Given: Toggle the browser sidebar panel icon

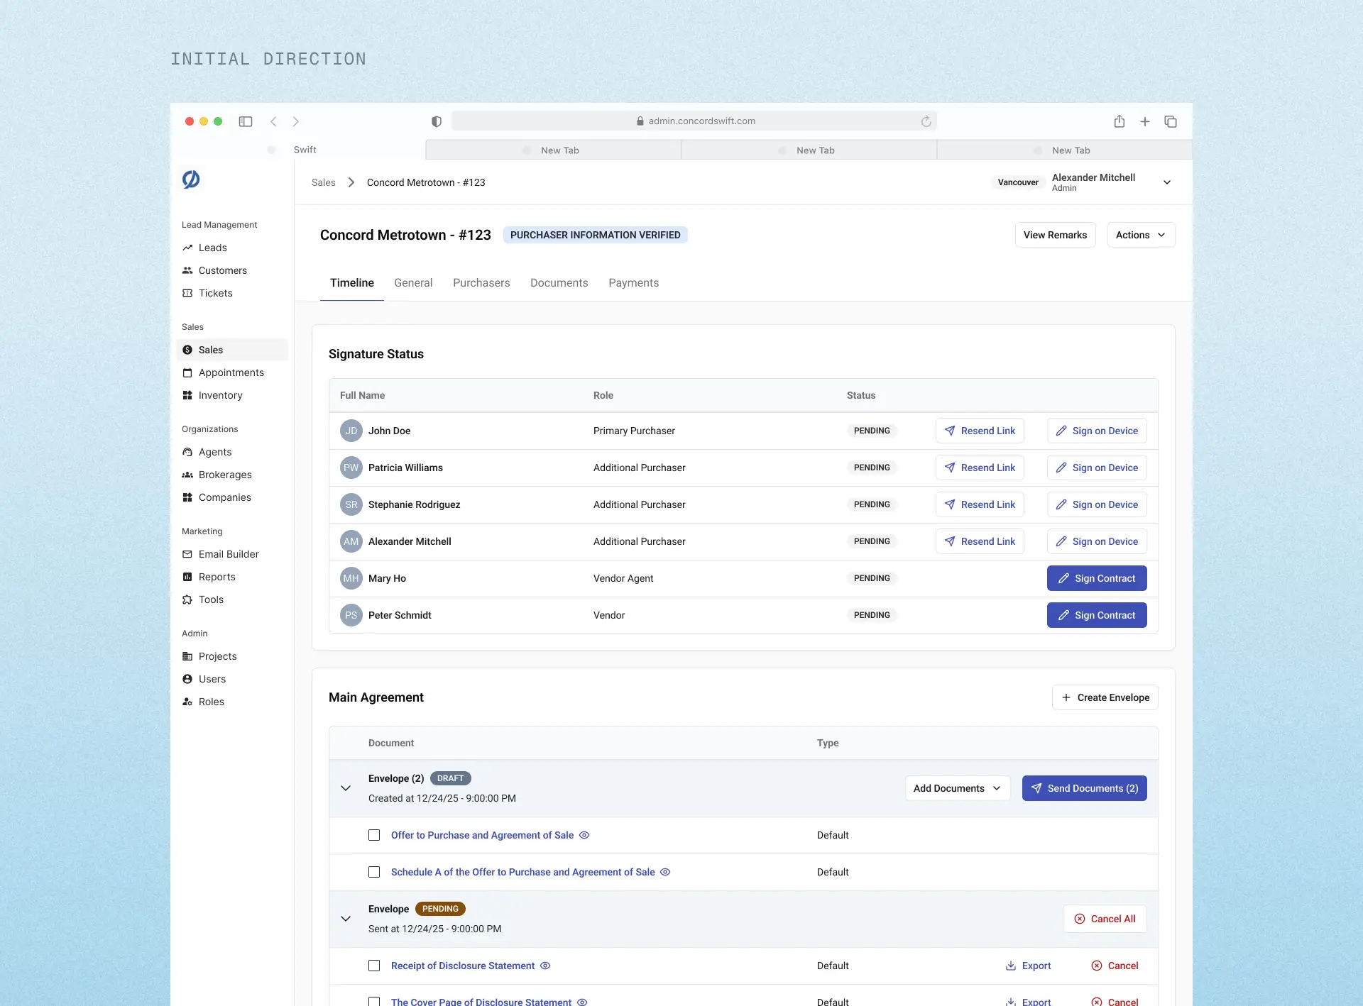Looking at the screenshot, I should [x=246, y=121].
